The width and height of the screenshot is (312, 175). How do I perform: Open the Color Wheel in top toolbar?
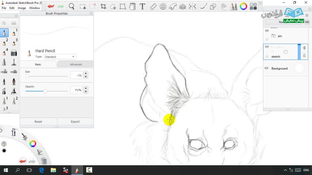coord(243,7)
